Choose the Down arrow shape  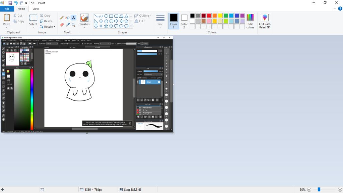click(x=96, y=26)
